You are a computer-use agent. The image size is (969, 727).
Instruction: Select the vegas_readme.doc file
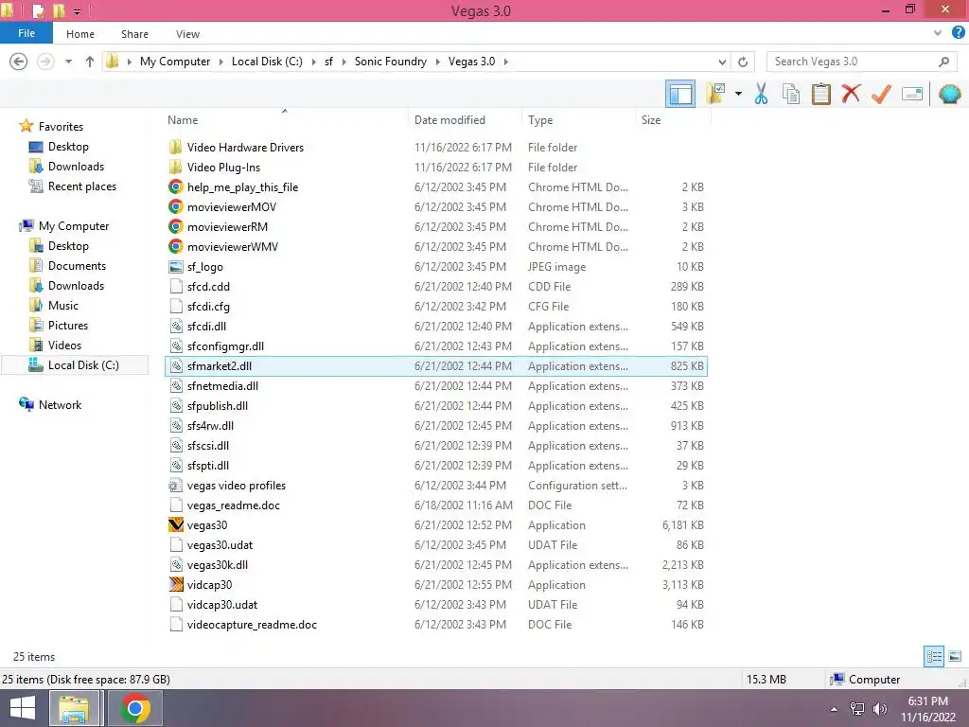pos(234,505)
